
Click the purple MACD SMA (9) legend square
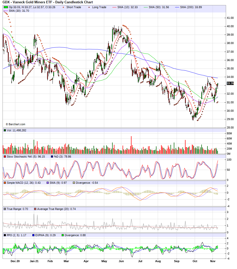click(x=48, y=183)
